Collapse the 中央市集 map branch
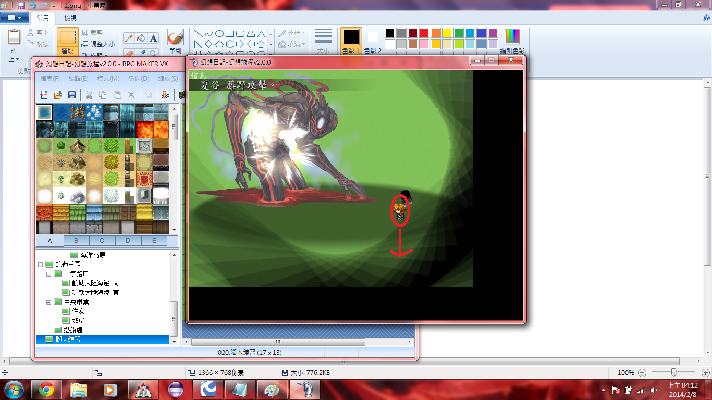712x400 pixels. 49,302
